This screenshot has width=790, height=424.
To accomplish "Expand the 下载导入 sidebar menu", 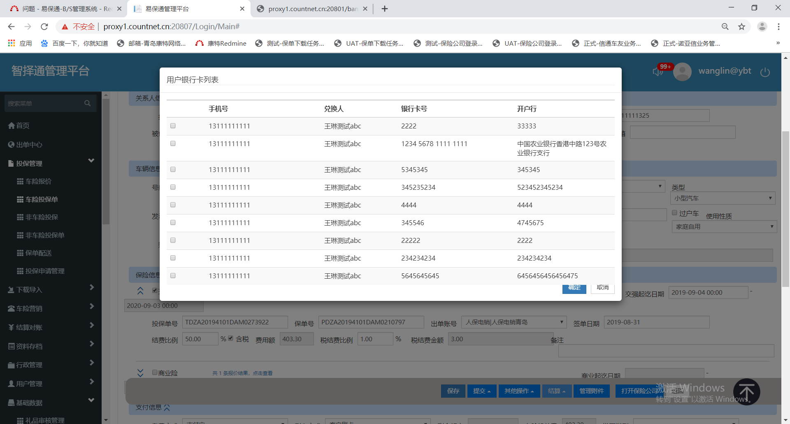I will 51,289.
